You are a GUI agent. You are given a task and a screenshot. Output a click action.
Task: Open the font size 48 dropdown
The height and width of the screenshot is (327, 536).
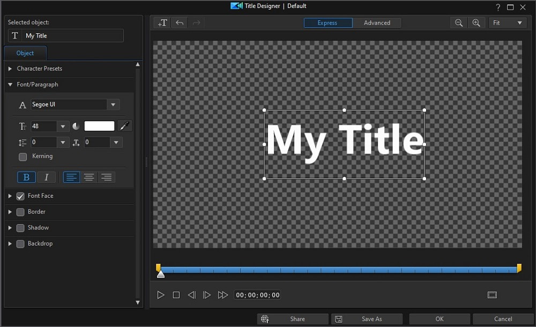[x=62, y=125]
